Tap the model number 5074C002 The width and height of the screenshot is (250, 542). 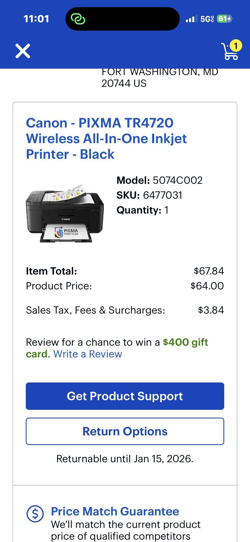coord(177,180)
